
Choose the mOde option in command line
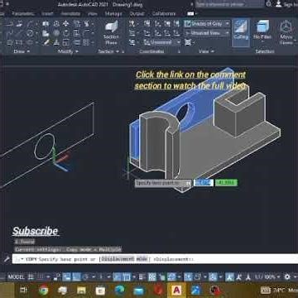[142, 259]
